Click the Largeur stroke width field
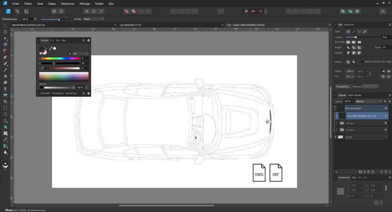Image resolution: width=392 pixels, height=212 pixels. tap(386, 37)
